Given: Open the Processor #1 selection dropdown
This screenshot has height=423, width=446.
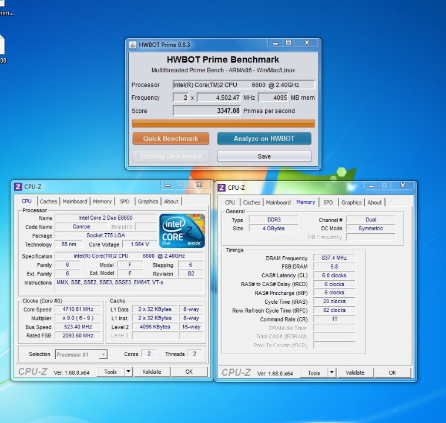Looking at the screenshot, I should click(81, 354).
